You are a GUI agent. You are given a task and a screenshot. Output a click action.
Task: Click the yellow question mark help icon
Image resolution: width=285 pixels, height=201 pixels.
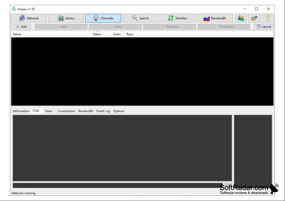tap(267, 18)
